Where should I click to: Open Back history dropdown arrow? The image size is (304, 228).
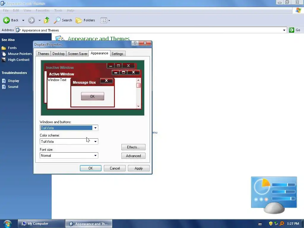(x=23, y=20)
